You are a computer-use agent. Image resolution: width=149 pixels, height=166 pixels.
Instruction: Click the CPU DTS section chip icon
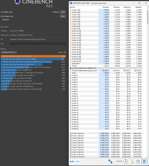pyautogui.click(x=71, y=68)
